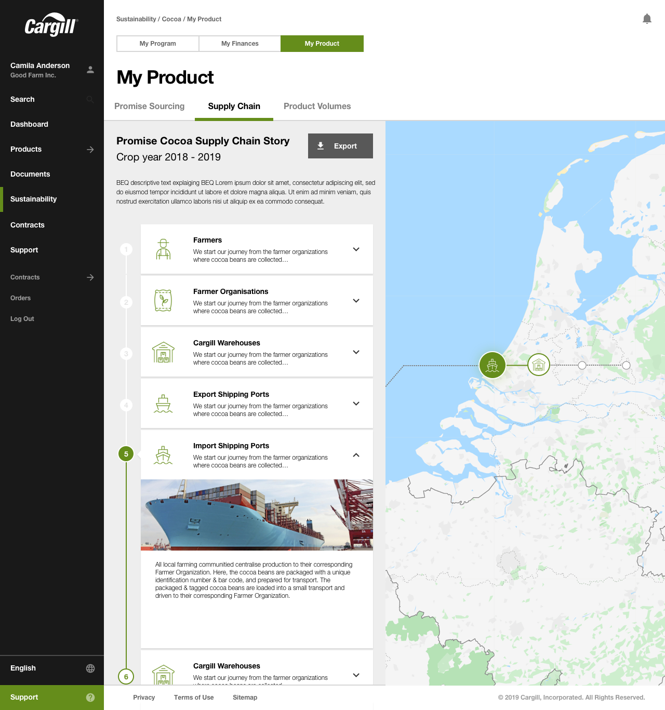
Task: Click the arrow next to small Contracts
Action: click(x=90, y=277)
